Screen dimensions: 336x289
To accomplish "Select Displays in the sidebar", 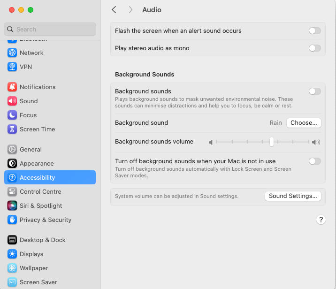I will [x=31, y=254].
